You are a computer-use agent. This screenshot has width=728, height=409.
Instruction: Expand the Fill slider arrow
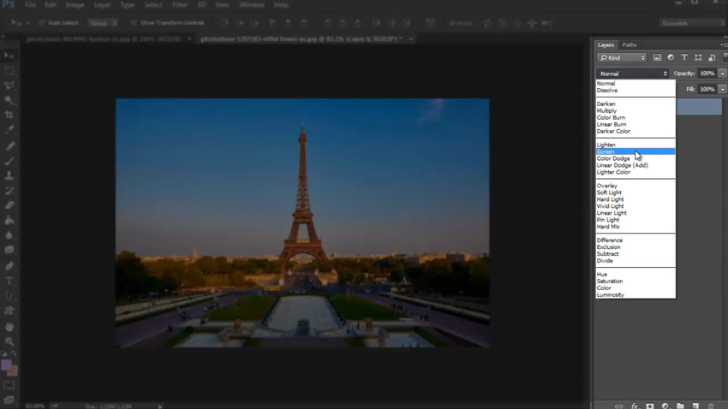point(722,89)
